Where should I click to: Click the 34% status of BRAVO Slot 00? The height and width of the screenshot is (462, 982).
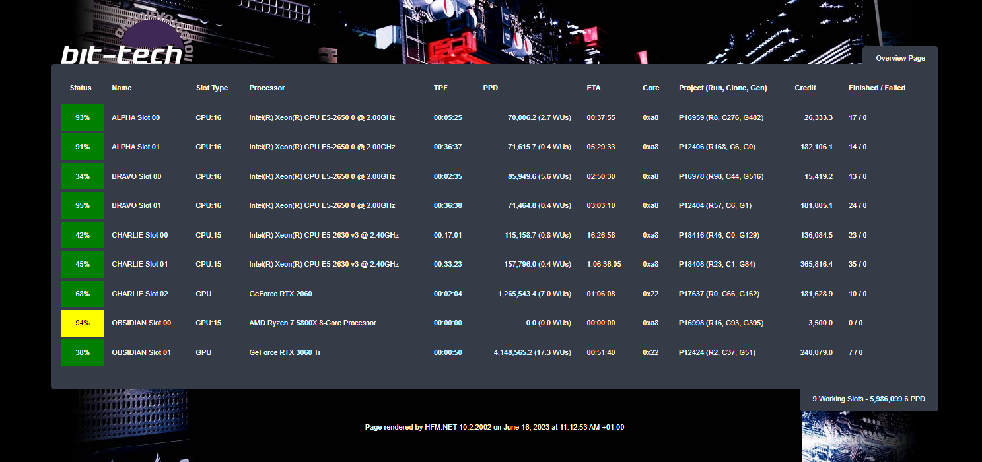(x=83, y=176)
